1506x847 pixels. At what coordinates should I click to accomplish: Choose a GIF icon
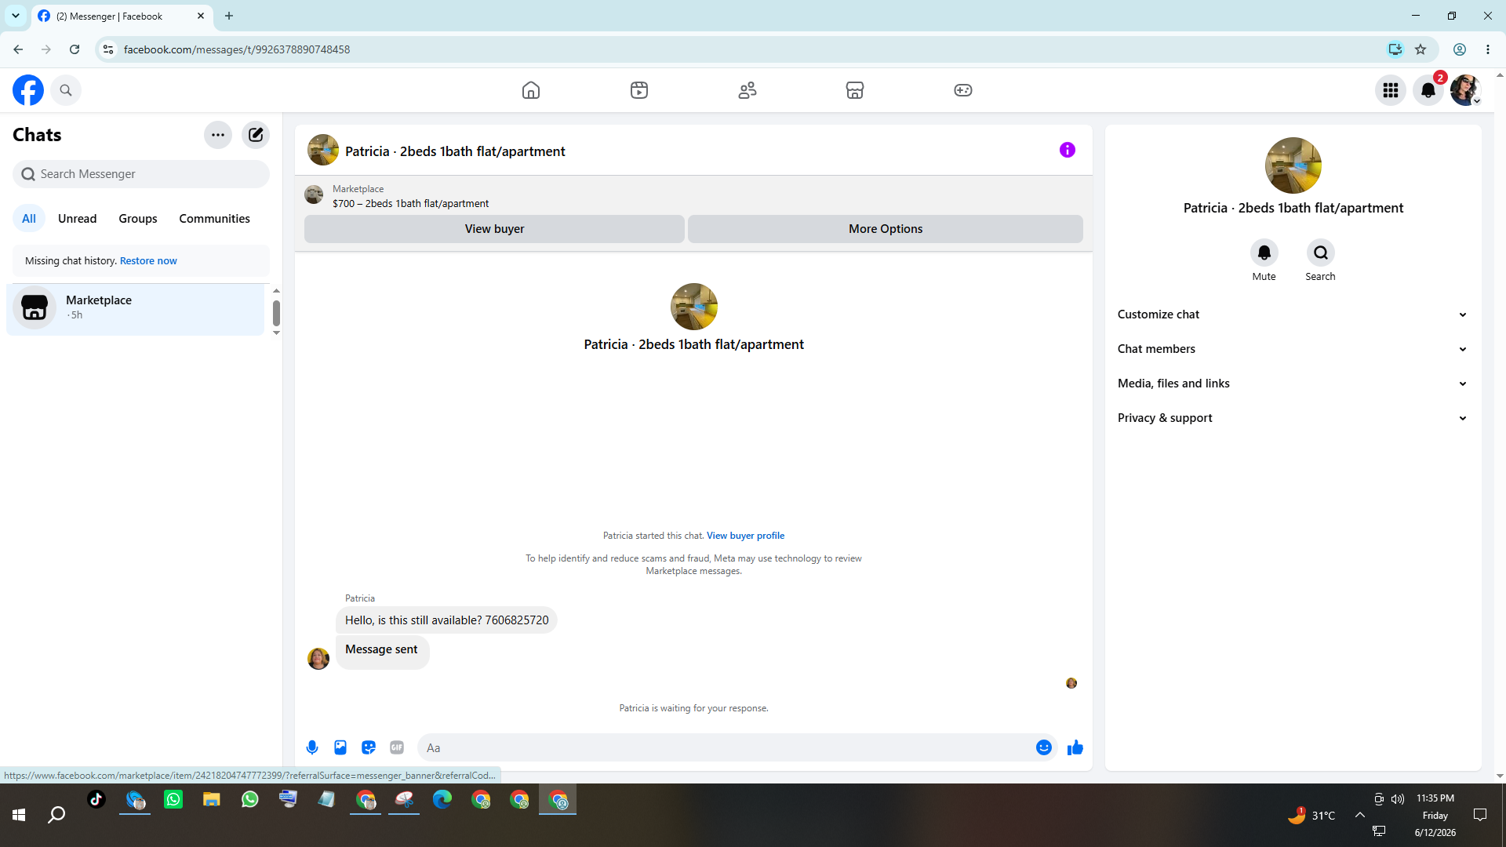[397, 748]
